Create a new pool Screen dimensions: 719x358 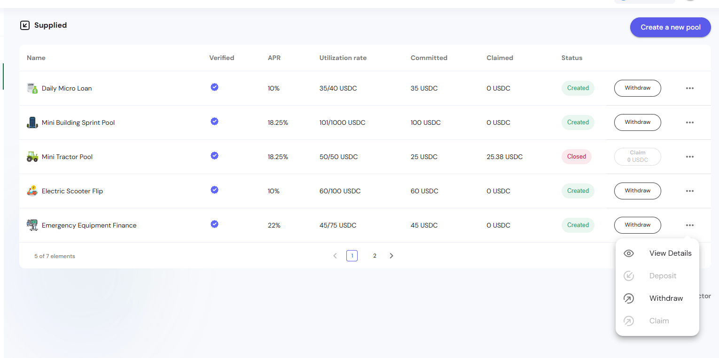[670, 27]
